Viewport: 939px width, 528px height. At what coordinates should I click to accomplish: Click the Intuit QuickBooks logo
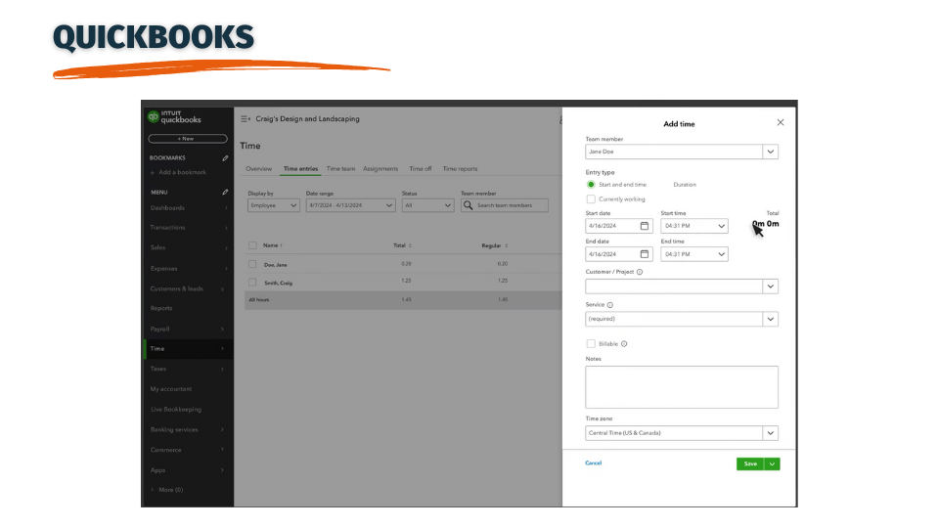pos(174,116)
